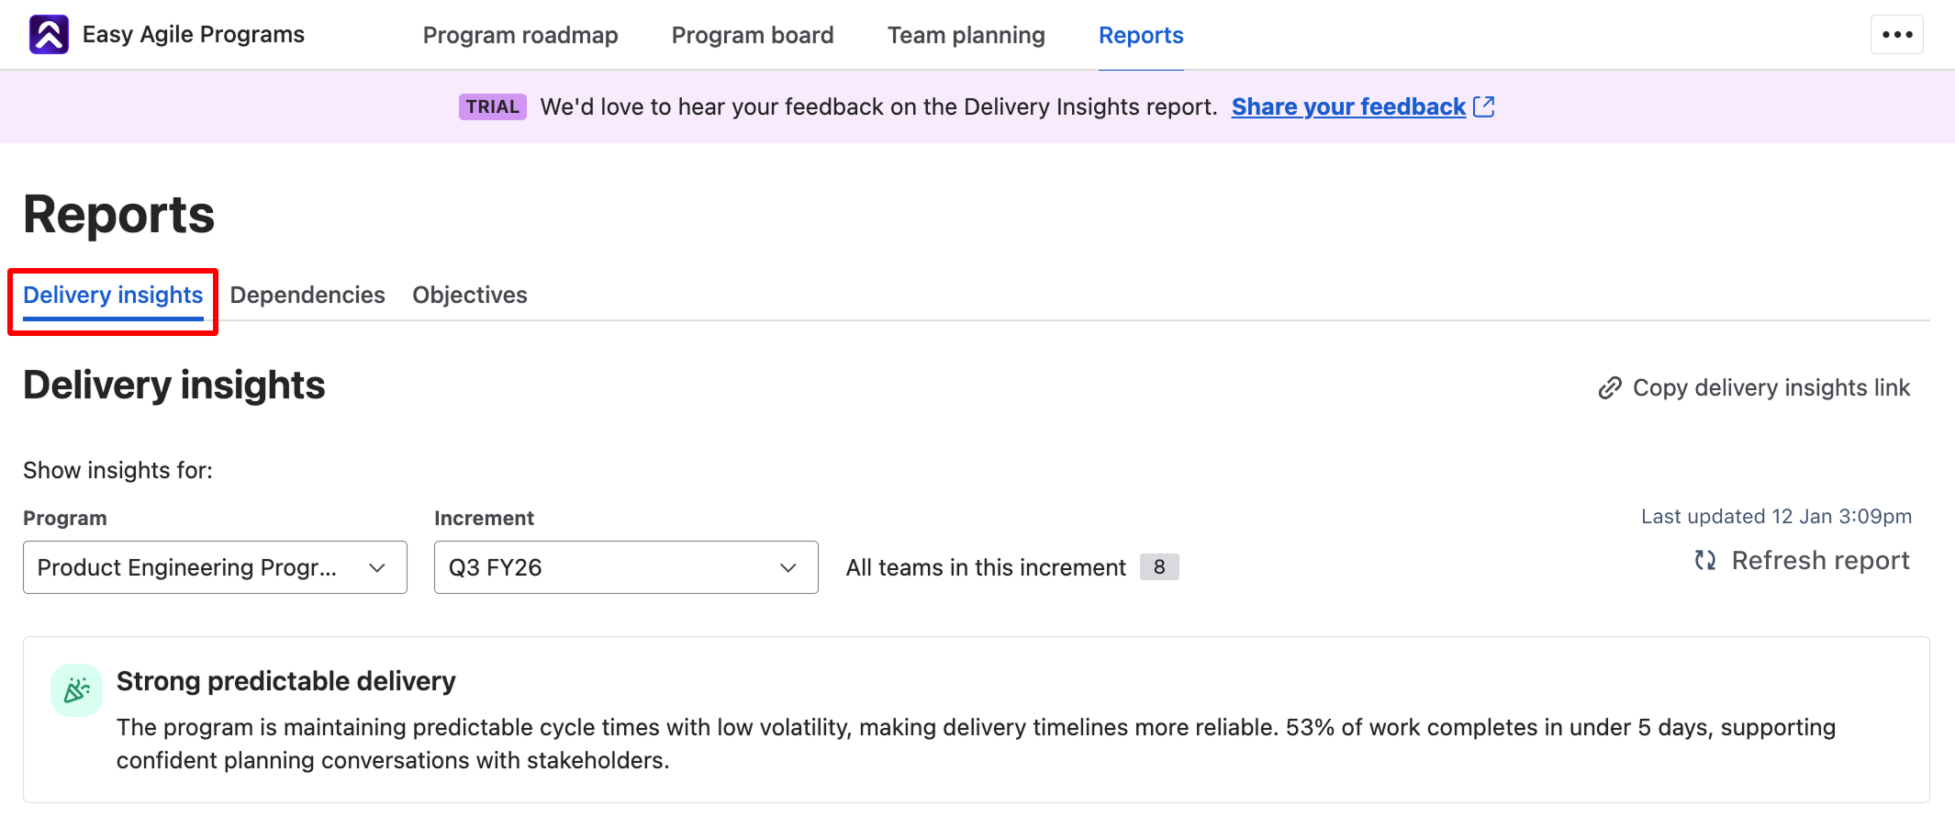Image resolution: width=1955 pixels, height=828 pixels.
Task: Select the Reports navigation item
Action: tap(1140, 35)
